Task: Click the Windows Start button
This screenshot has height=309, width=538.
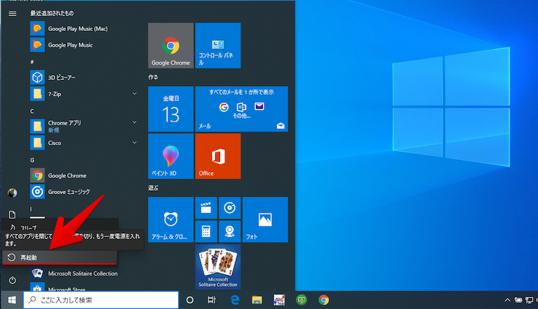Action: pyautogui.click(x=11, y=300)
